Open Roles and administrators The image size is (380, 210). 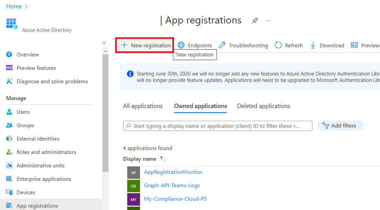pos(46,152)
